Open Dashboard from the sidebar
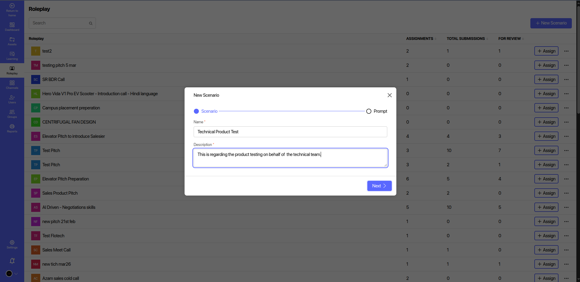 [12, 27]
